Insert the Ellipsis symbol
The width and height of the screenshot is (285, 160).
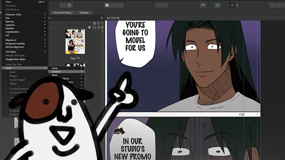[x=13, y=83]
